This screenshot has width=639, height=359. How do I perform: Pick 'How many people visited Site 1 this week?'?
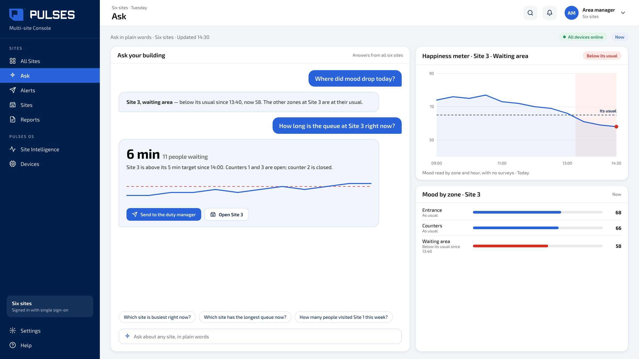pyautogui.click(x=343, y=317)
